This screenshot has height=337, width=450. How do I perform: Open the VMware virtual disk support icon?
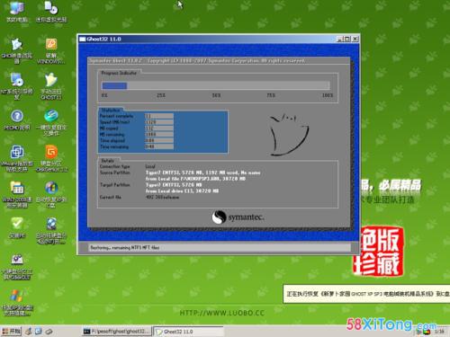coord(17,158)
